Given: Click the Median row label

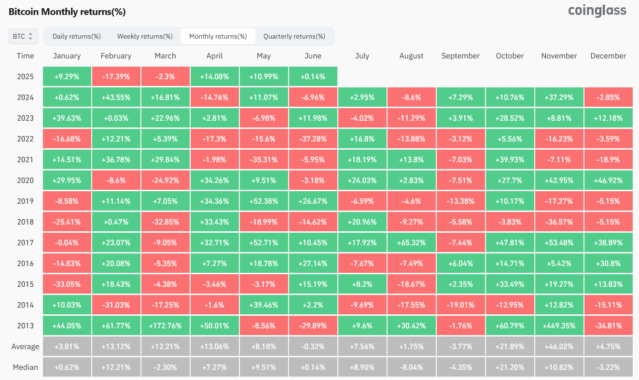Looking at the screenshot, I should coord(25,367).
